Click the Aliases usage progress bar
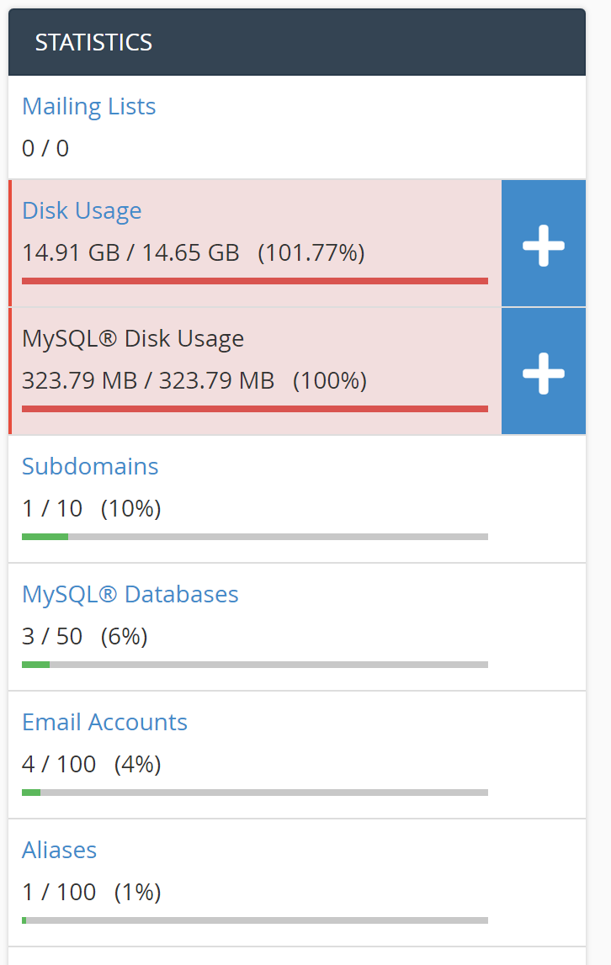Image resolution: width=611 pixels, height=965 pixels. (254, 920)
